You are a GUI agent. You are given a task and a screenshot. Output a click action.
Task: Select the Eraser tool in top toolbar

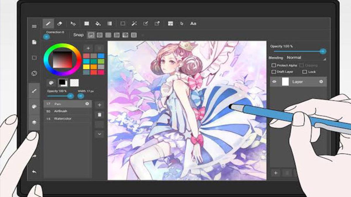tap(60, 24)
